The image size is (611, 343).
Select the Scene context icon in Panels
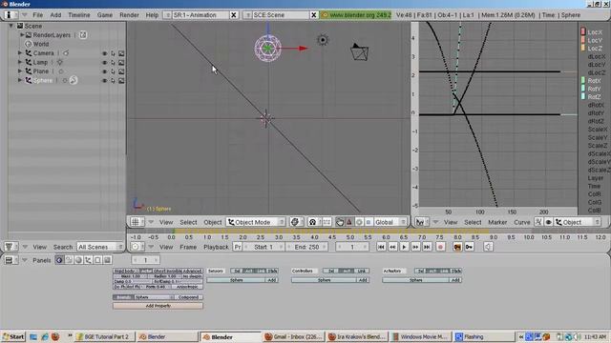[x=107, y=260]
